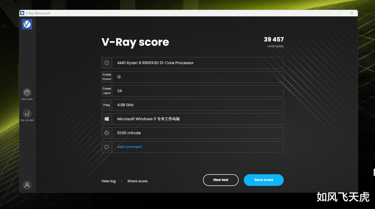
Task: Click the Cores Physical label
Action: pyautogui.click(x=107, y=77)
